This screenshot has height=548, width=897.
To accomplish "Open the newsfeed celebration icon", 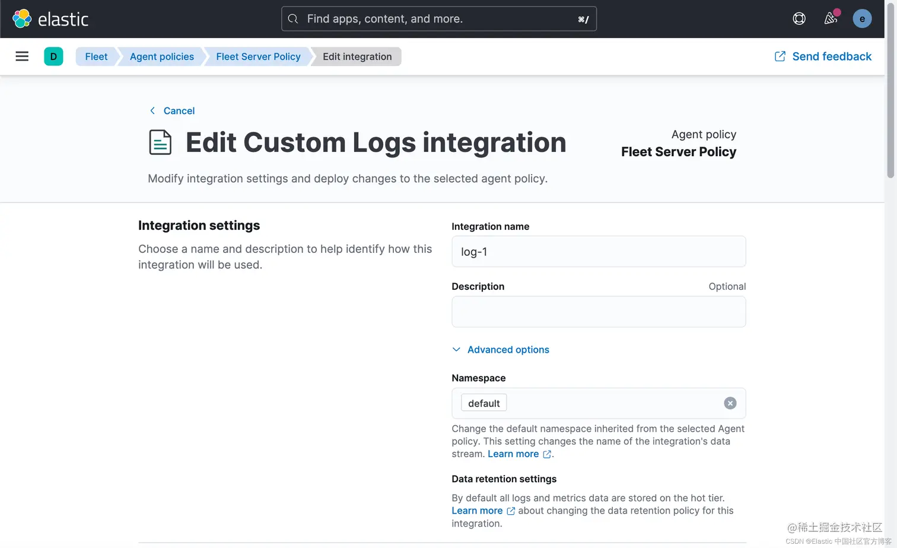I will (831, 19).
